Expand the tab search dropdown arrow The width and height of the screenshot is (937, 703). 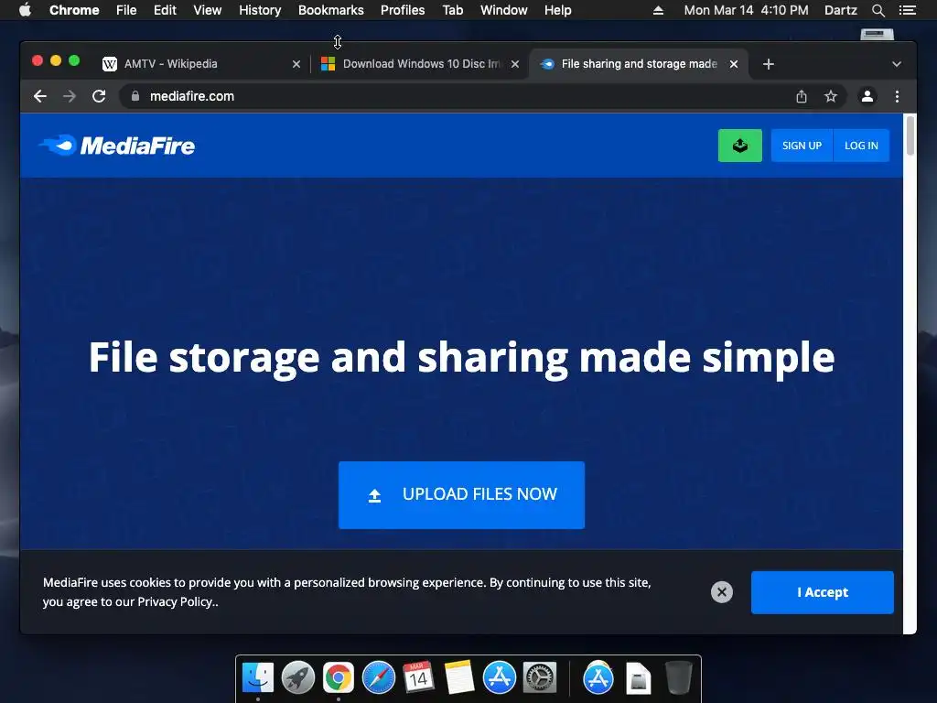(897, 64)
